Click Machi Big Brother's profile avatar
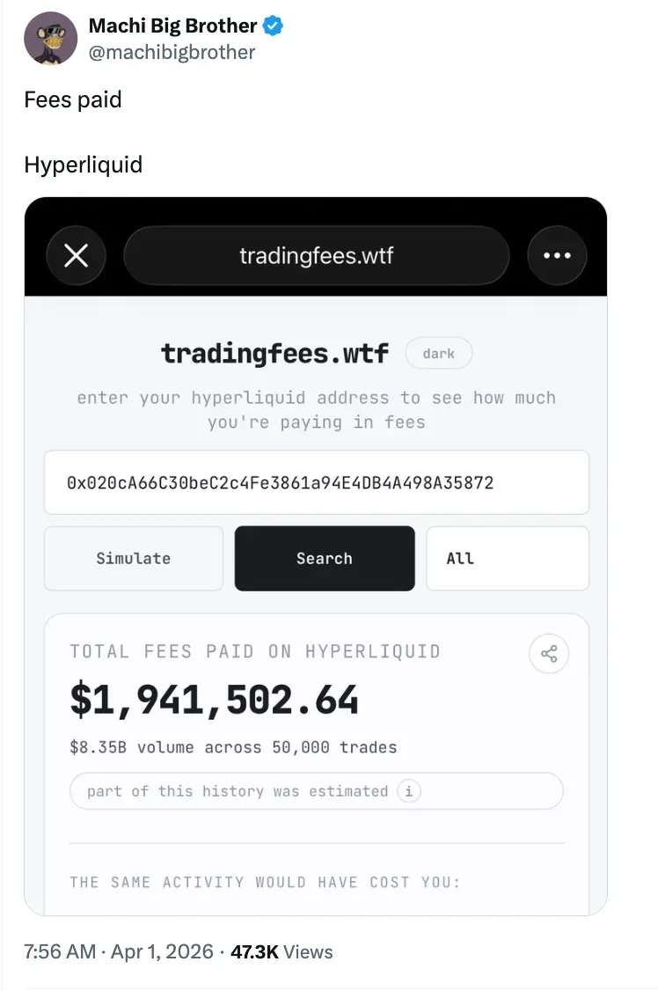Image resolution: width=658 pixels, height=991 pixels. point(50,39)
